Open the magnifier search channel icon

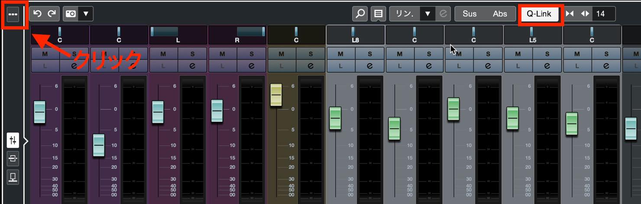click(x=360, y=14)
